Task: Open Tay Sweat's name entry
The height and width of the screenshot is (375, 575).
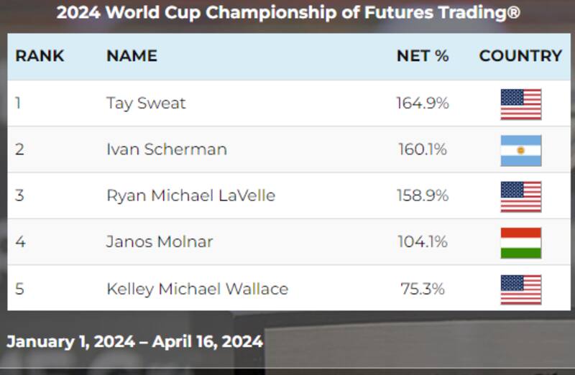Action: (x=146, y=103)
